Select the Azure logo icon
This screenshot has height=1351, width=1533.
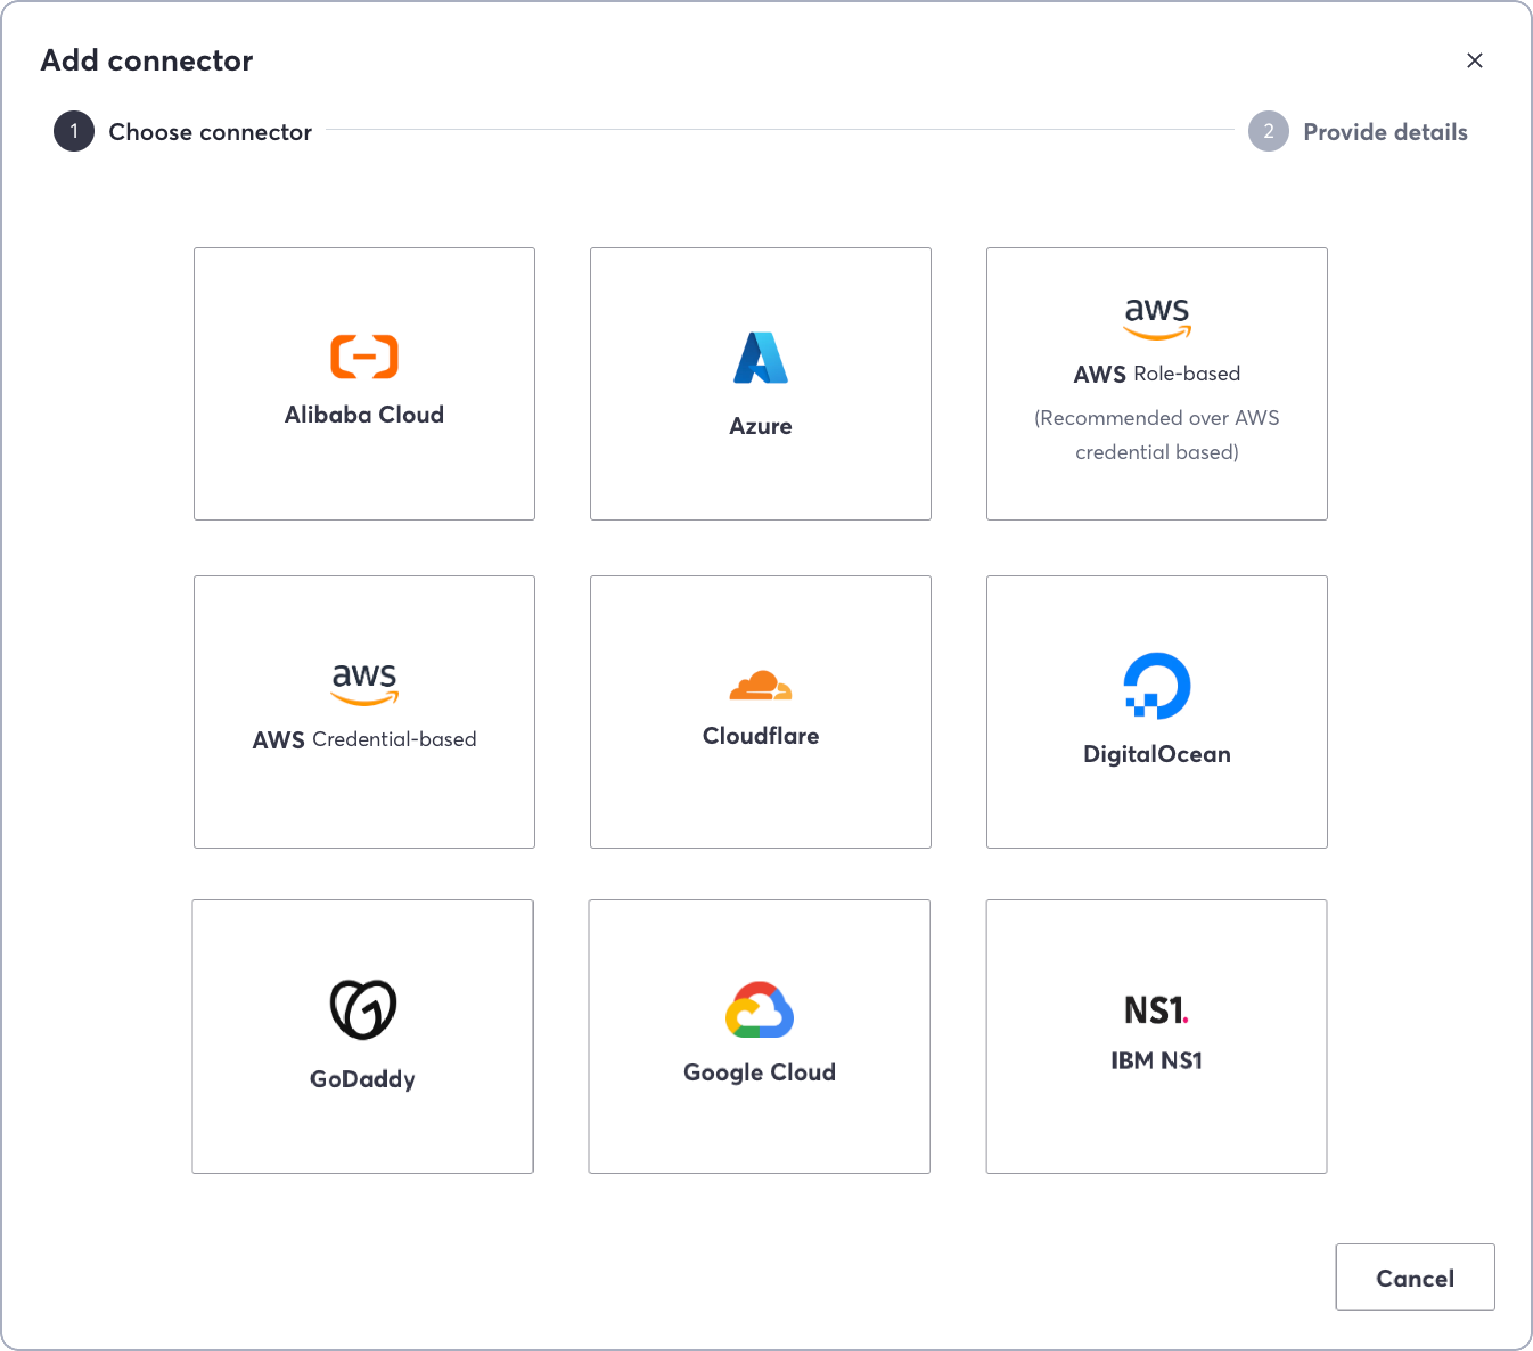(760, 358)
